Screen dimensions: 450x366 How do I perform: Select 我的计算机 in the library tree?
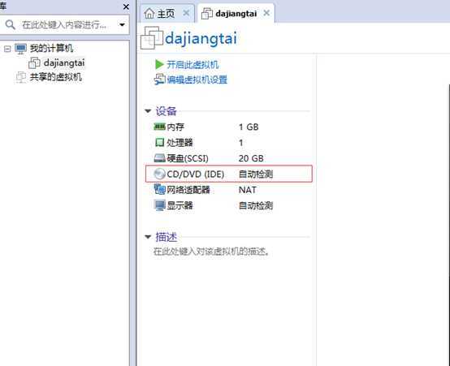51,49
